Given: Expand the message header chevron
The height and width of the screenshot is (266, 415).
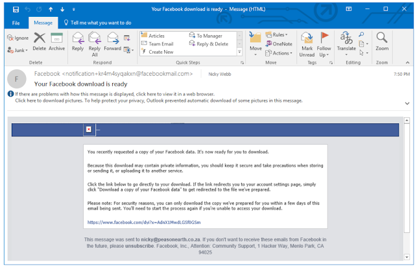Looking at the screenshot, I should [407, 104].
